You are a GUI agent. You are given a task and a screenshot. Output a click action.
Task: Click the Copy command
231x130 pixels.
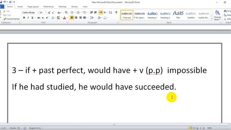7,15
